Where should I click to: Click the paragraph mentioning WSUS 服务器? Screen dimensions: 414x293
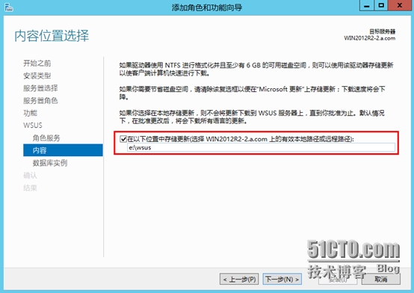point(252,117)
